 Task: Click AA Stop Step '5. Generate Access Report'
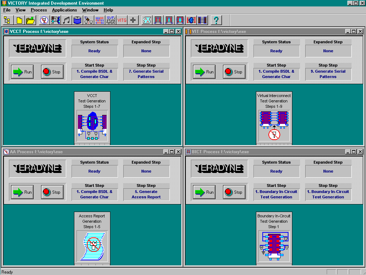(x=146, y=194)
